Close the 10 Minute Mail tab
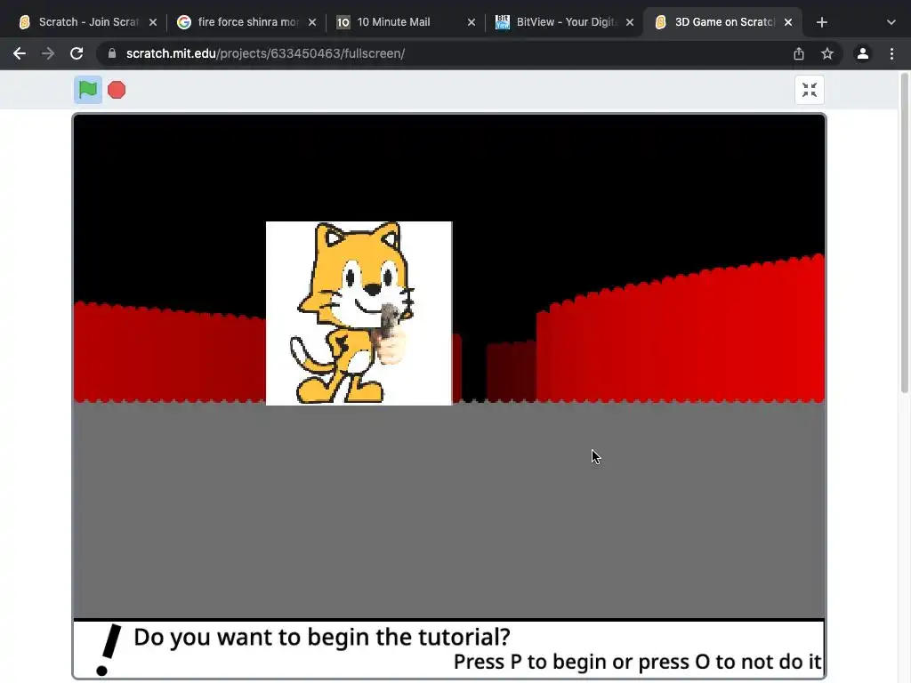This screenshot has height=683, width=911. click(472, 22)
